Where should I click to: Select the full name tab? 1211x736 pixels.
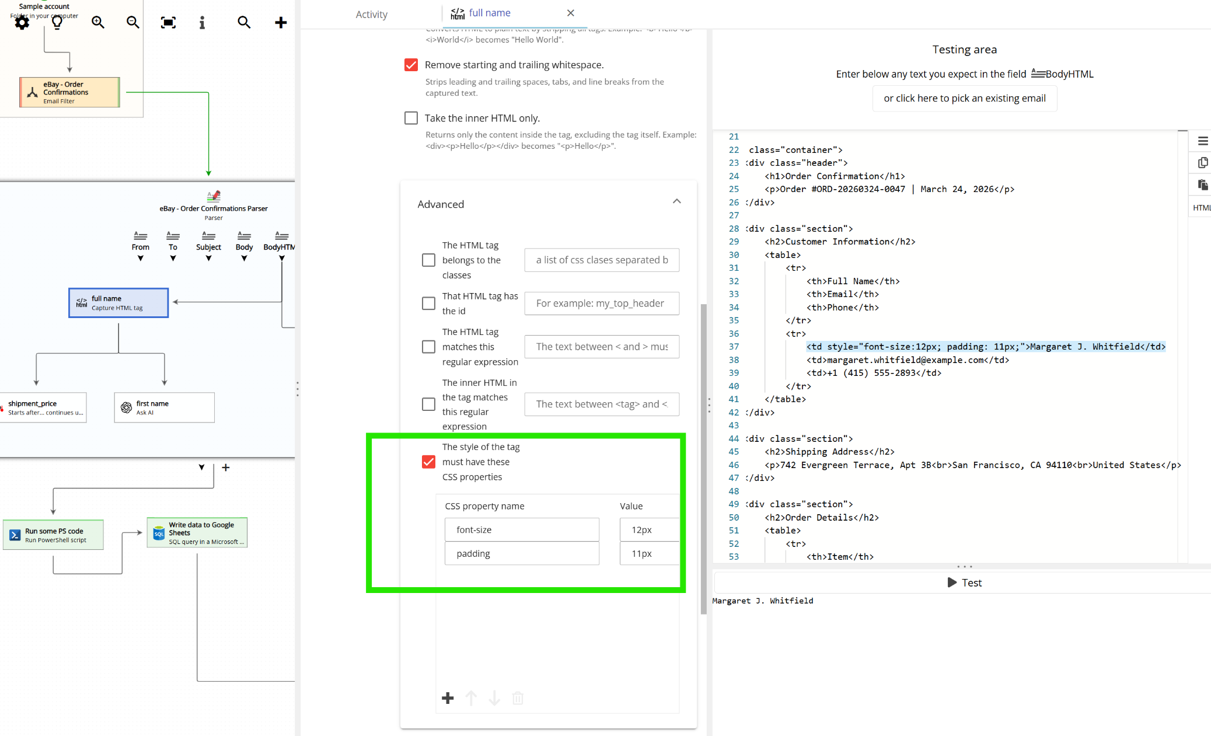[x=489, y=13]
